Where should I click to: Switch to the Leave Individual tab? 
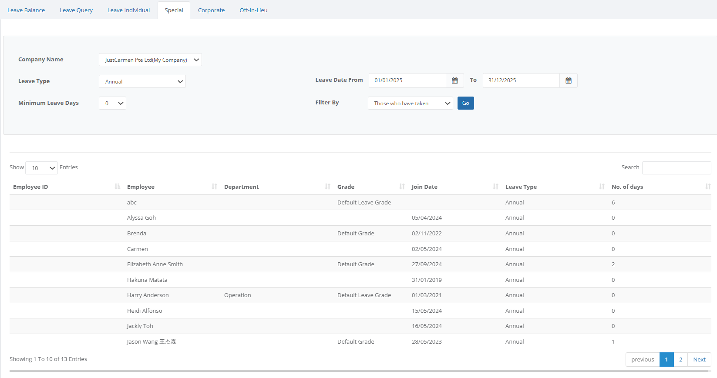pos(128,10)
